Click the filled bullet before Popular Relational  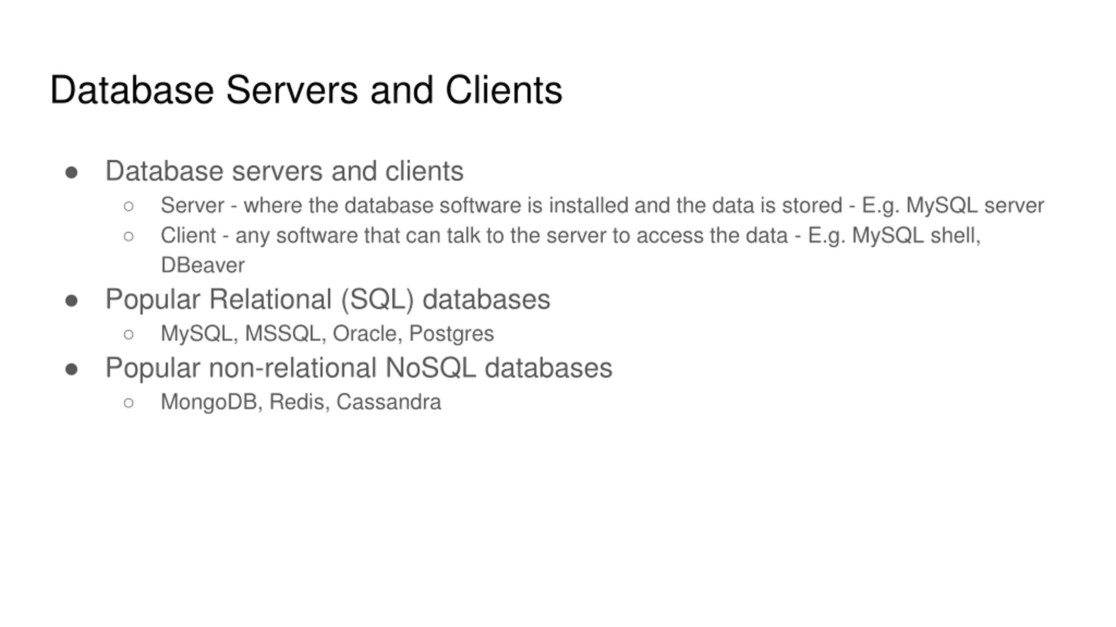pyautogui.click(x=71, y=301)
